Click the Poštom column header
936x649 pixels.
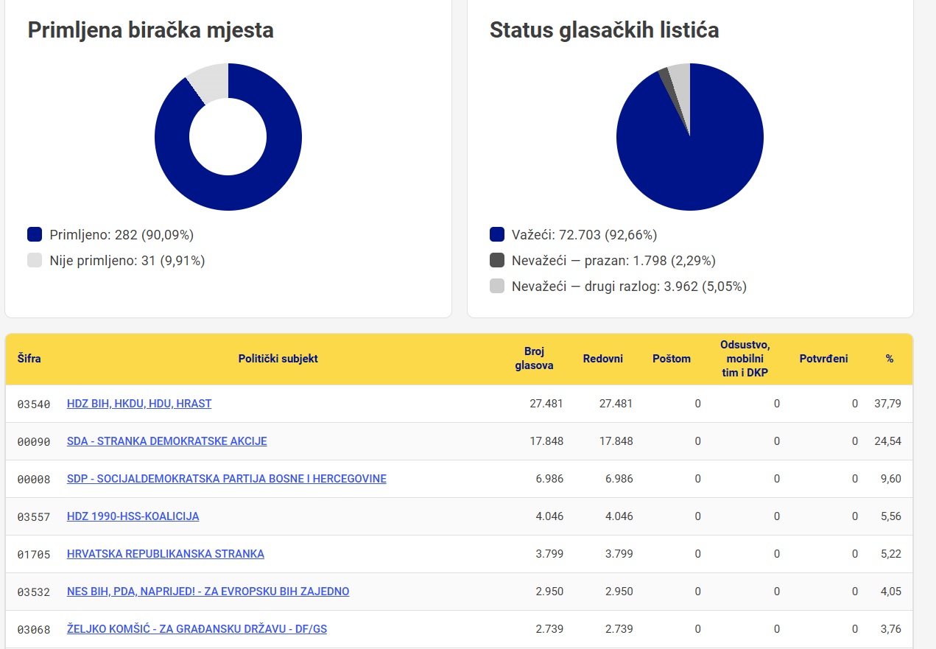672,359
